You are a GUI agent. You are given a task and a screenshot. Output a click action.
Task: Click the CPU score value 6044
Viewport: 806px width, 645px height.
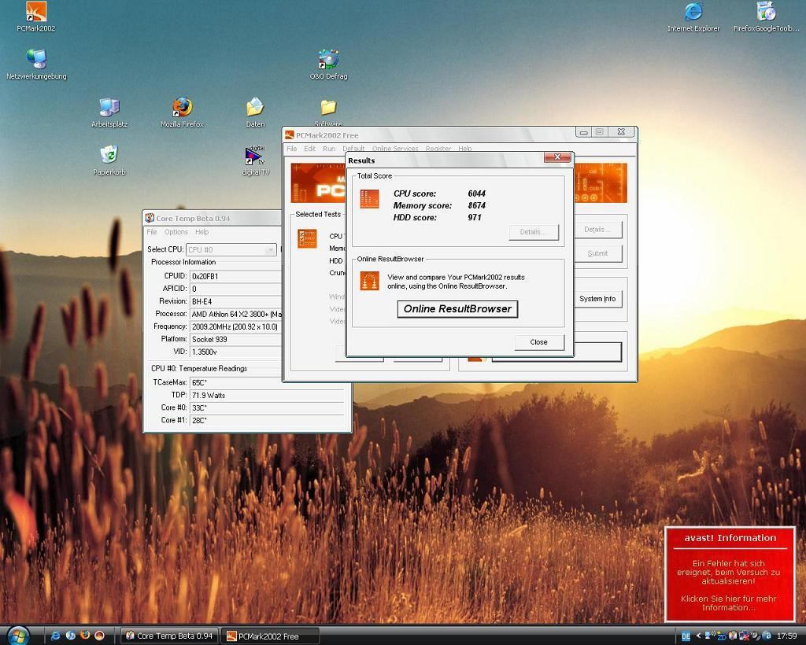[476, 193]
